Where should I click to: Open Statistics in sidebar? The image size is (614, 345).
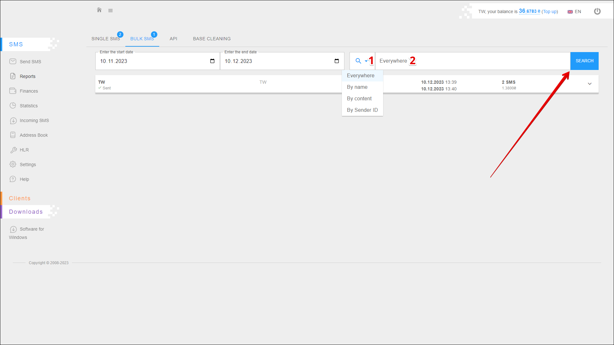pos(28,106)
